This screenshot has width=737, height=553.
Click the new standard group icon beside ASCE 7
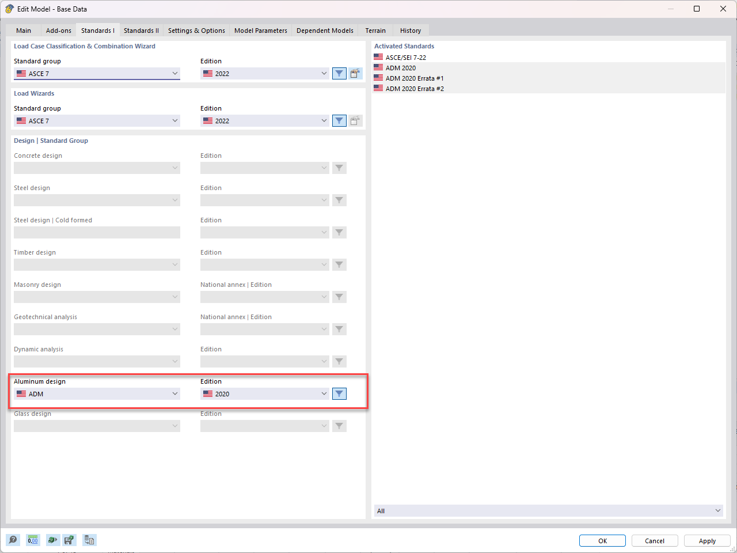click(355, 73)
